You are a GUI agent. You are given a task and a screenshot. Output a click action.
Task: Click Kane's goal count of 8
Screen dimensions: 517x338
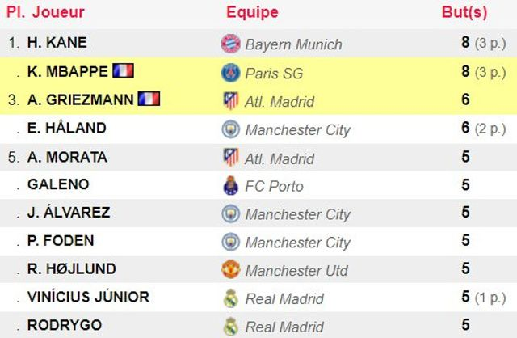465,42
